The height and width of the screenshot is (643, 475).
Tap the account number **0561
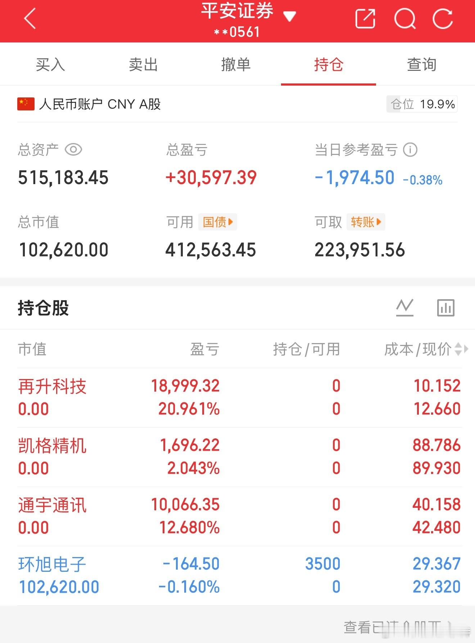tap(236, 32)
